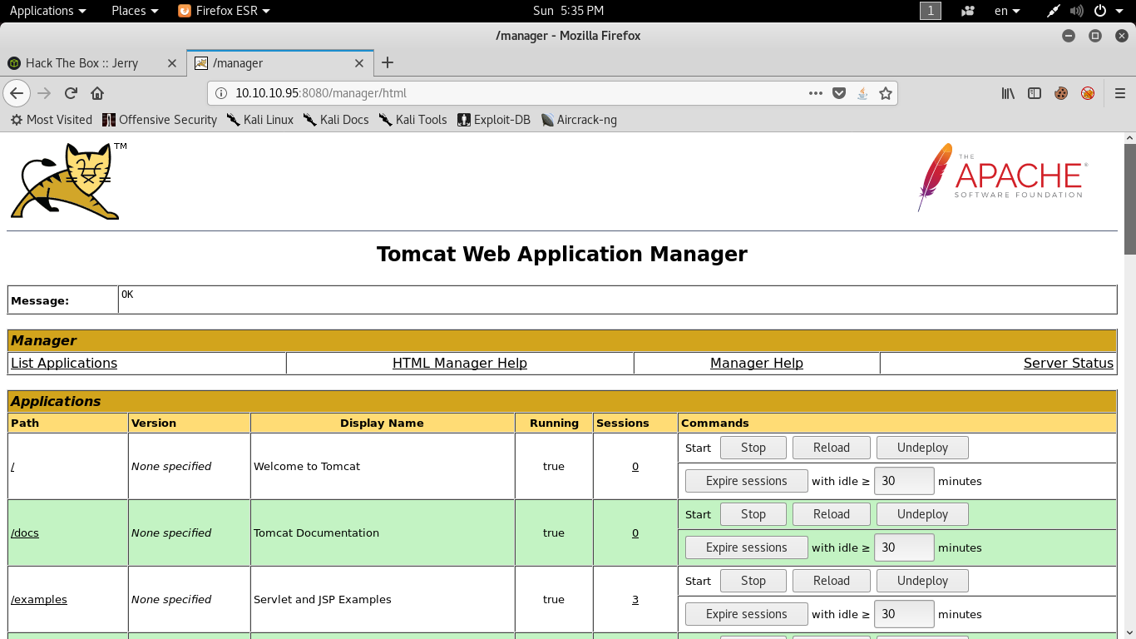This screenshot has width=1136, height=639.
Task: Open the Applications menu in top bar
Action: (x=47, y=11)
